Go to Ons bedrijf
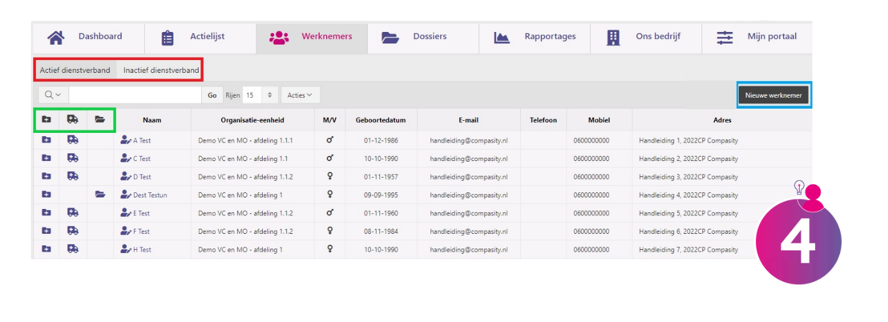 click(646, 38)
